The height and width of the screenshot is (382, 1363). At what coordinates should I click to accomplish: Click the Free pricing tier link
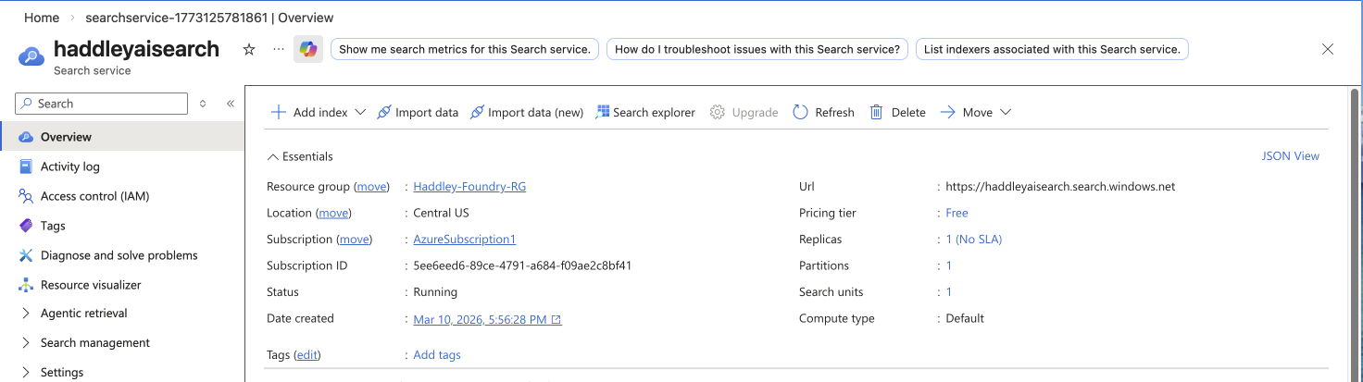tap(957, 213)
